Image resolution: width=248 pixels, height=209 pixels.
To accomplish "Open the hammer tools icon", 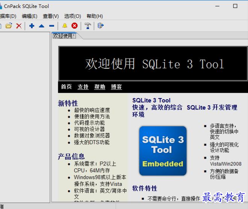I will pyautogui.click(x=88, y=26).
